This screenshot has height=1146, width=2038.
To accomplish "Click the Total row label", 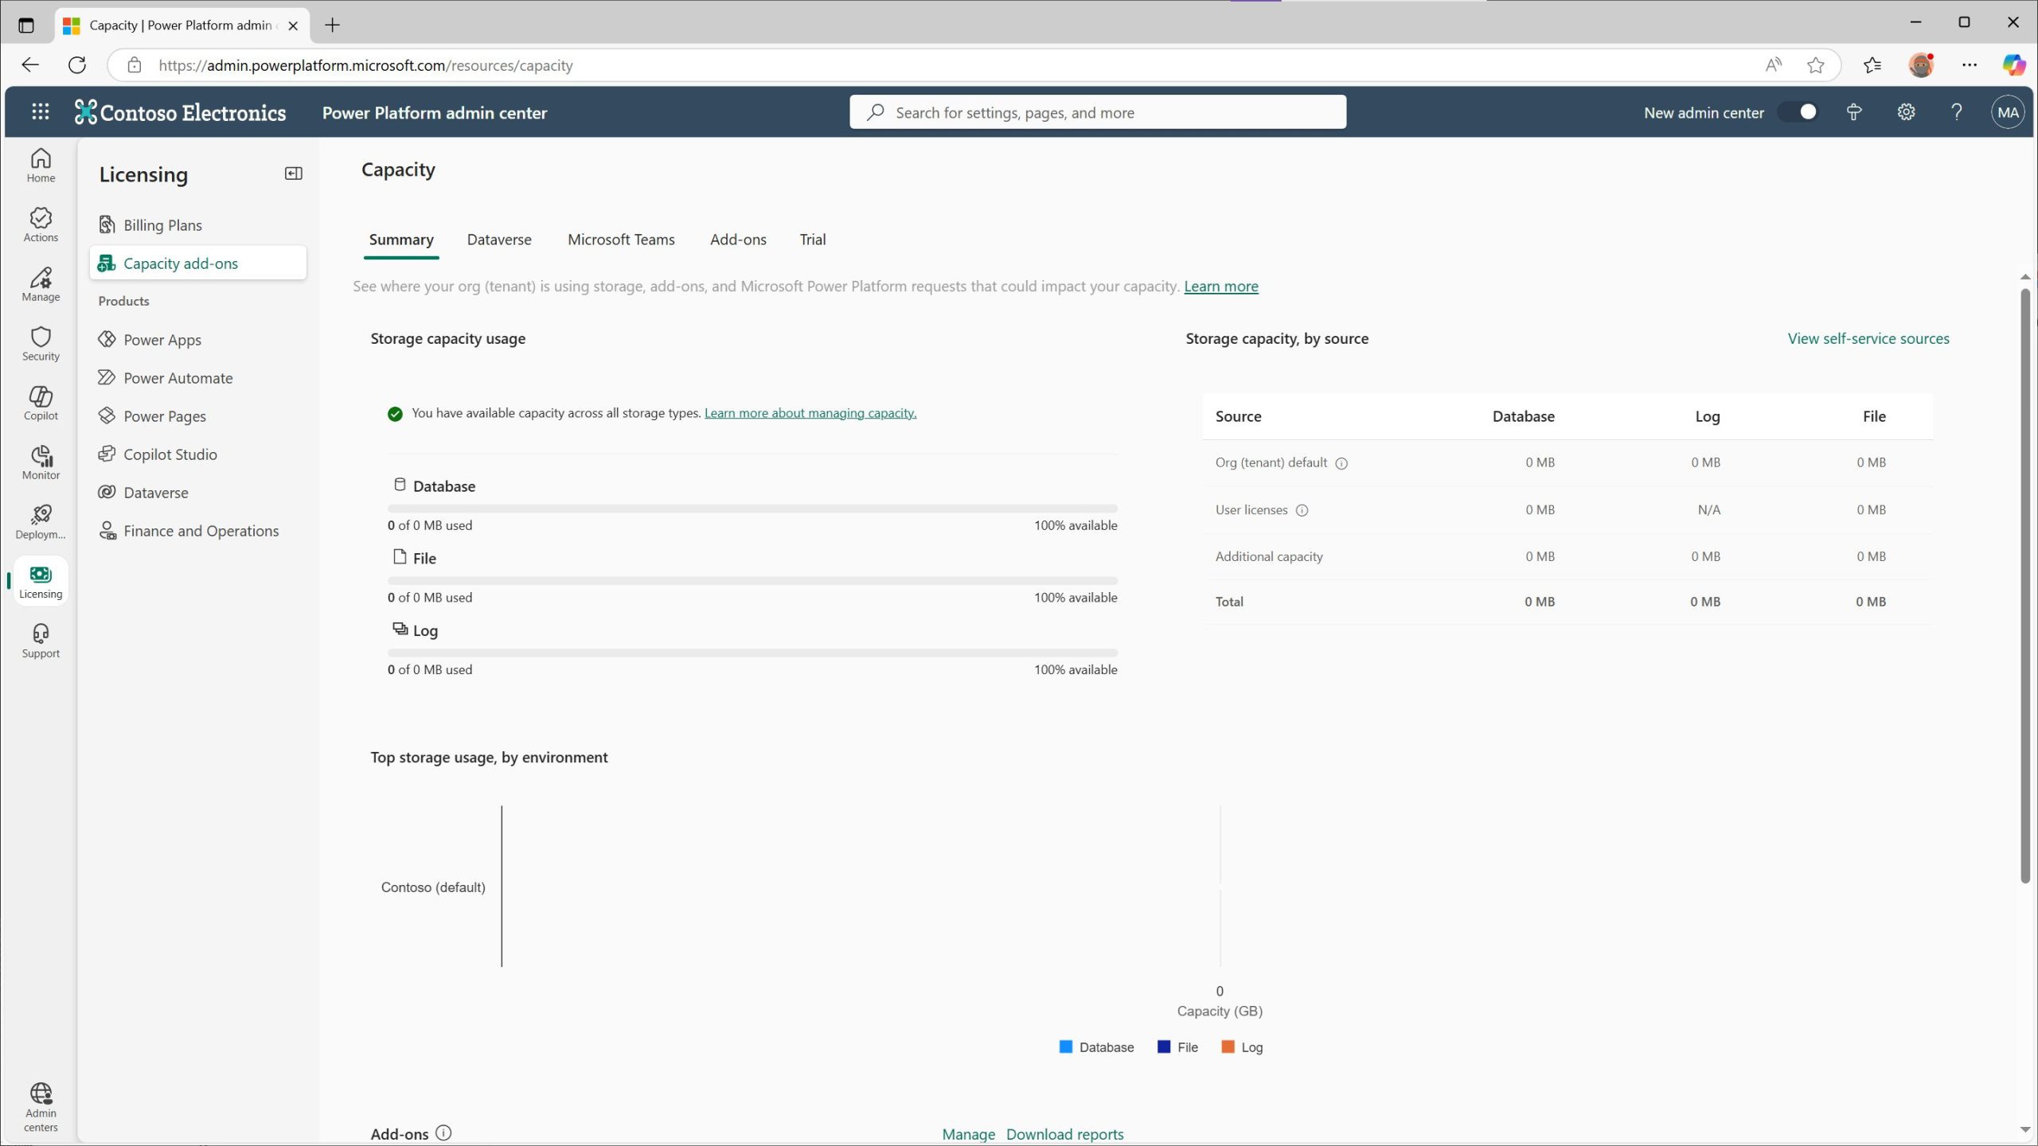I will pyautogui.click(x=1229, y=602).
